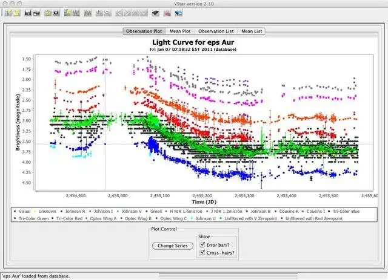Click the pan down arrow icon

pos(145,12)
